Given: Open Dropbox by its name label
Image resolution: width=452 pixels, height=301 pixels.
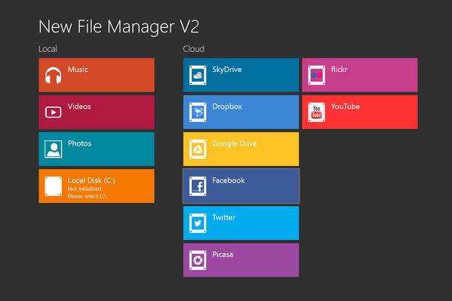Looking at the screenshot, I should pyautogui.click(x=227, y=106).
